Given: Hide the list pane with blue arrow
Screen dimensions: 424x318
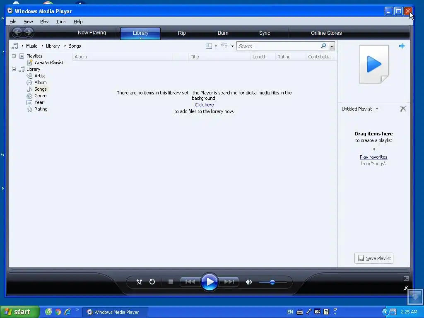Looking at the screenshot, I should pyautogui.click(x=402, y=46).
